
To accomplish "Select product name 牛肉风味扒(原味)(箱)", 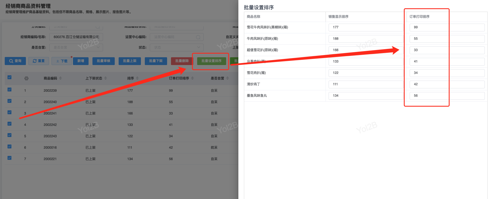I will [262, 39].
